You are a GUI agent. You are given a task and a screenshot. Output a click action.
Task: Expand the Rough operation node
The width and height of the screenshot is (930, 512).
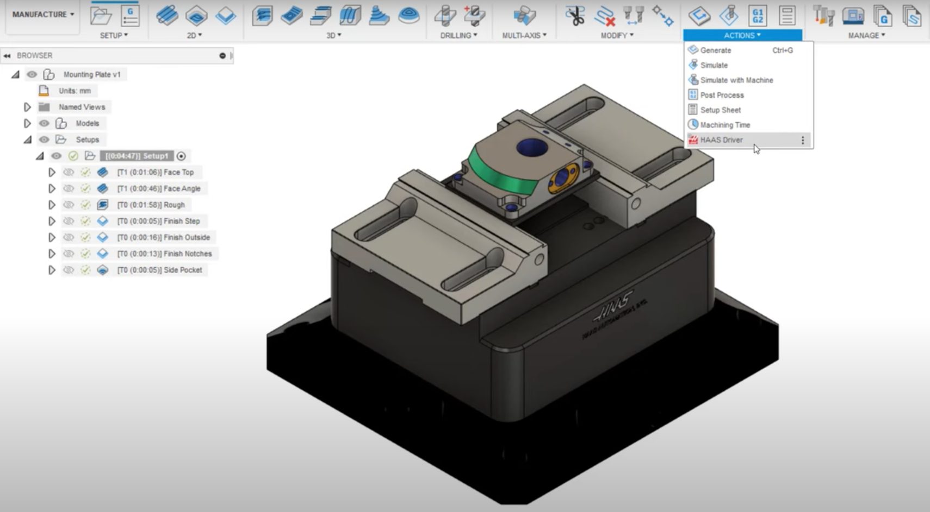click(x=52, y=205)
